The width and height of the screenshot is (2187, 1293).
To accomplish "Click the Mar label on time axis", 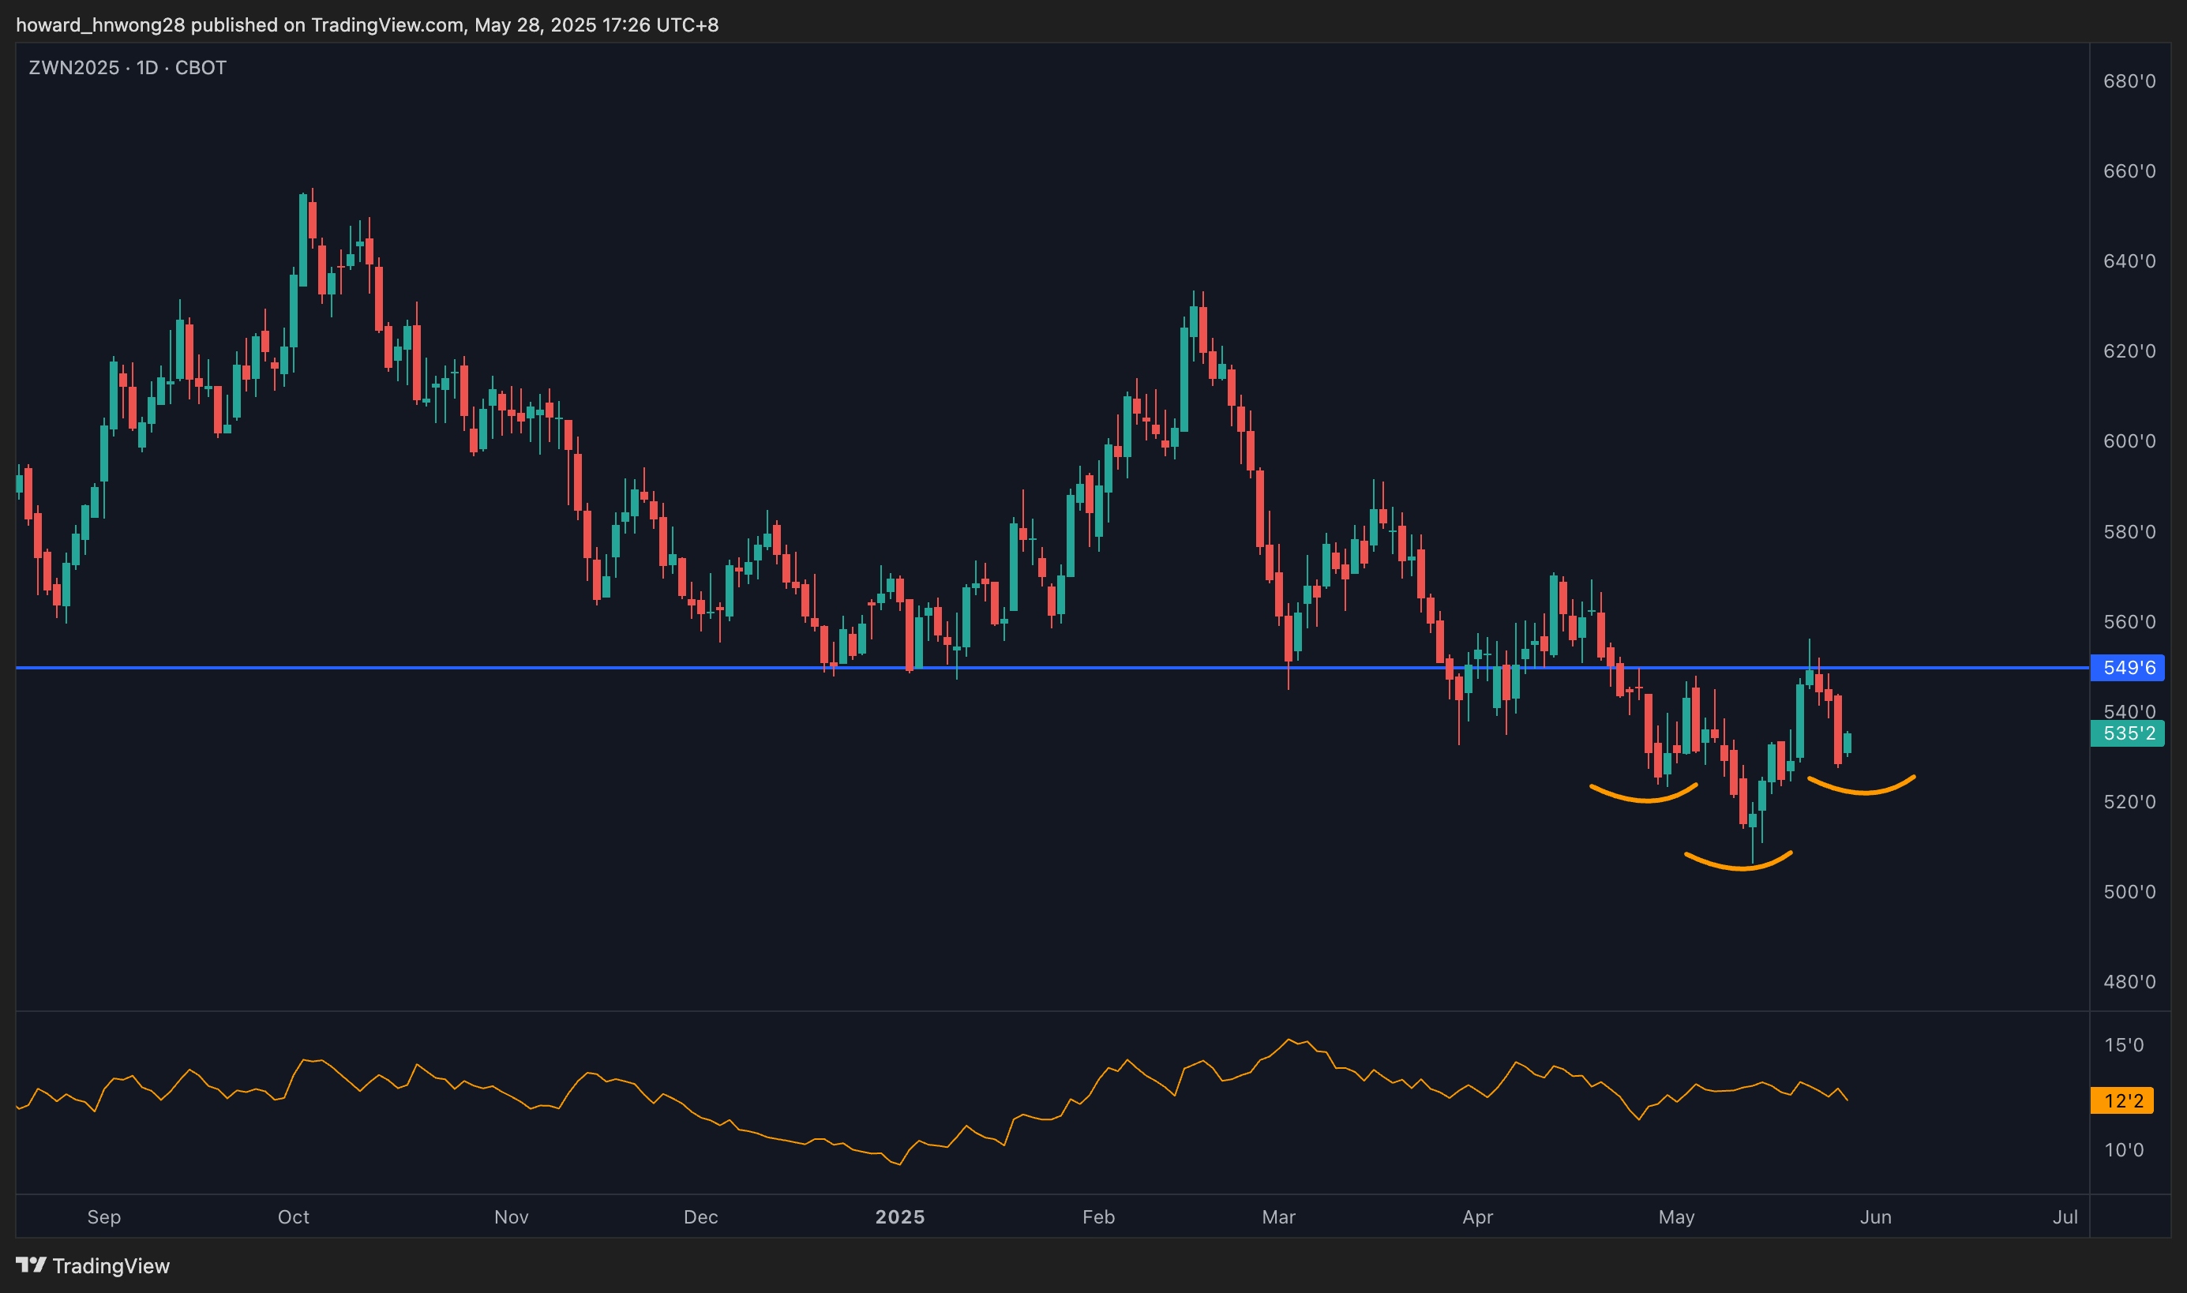I will tap(1278, 1217).
